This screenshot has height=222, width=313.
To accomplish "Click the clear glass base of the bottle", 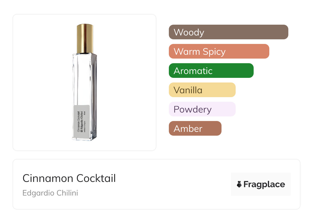I will (84, 137).
